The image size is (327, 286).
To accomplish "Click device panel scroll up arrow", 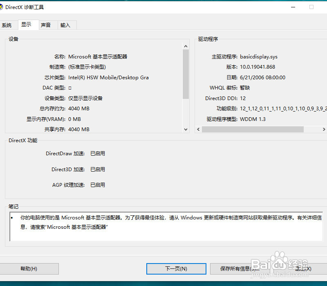I will tap(186, 46).
